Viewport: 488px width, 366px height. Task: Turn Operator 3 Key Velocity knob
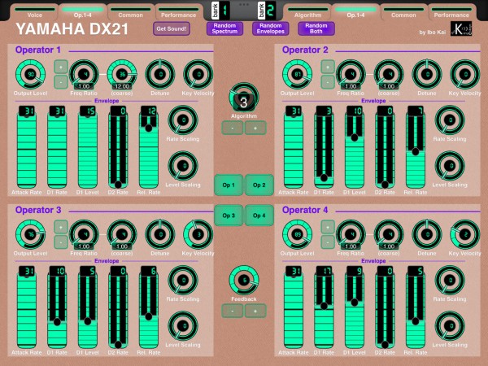pos(198,235)
